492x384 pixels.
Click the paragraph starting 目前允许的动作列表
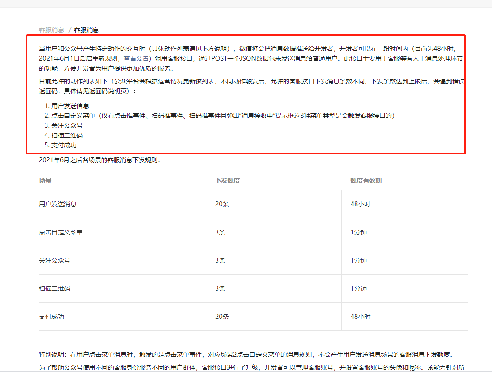(252, 87)
